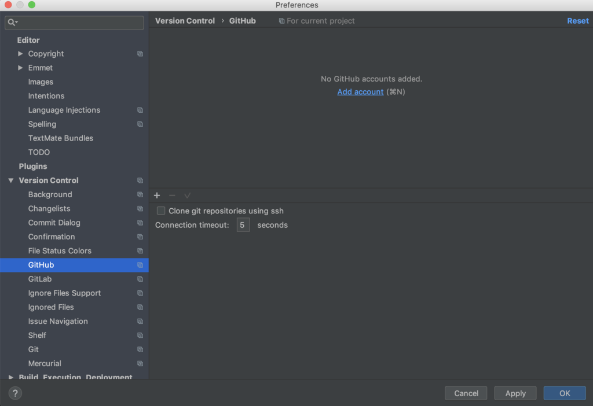Expand Build, Execution, Deployment section
This screenshot has height=406, width=593.
[11, 377]
